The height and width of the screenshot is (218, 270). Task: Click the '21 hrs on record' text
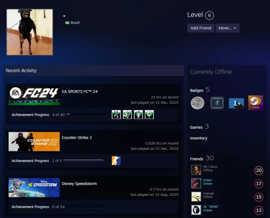coord(165,97)
